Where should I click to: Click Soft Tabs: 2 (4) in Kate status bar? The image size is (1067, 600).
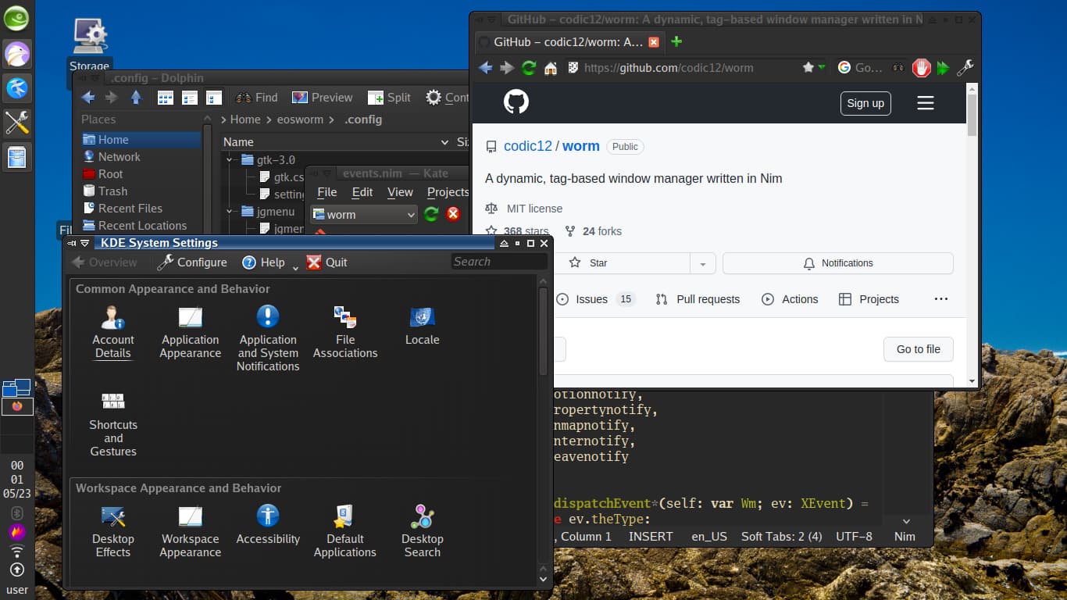click(x=782, y=537)
